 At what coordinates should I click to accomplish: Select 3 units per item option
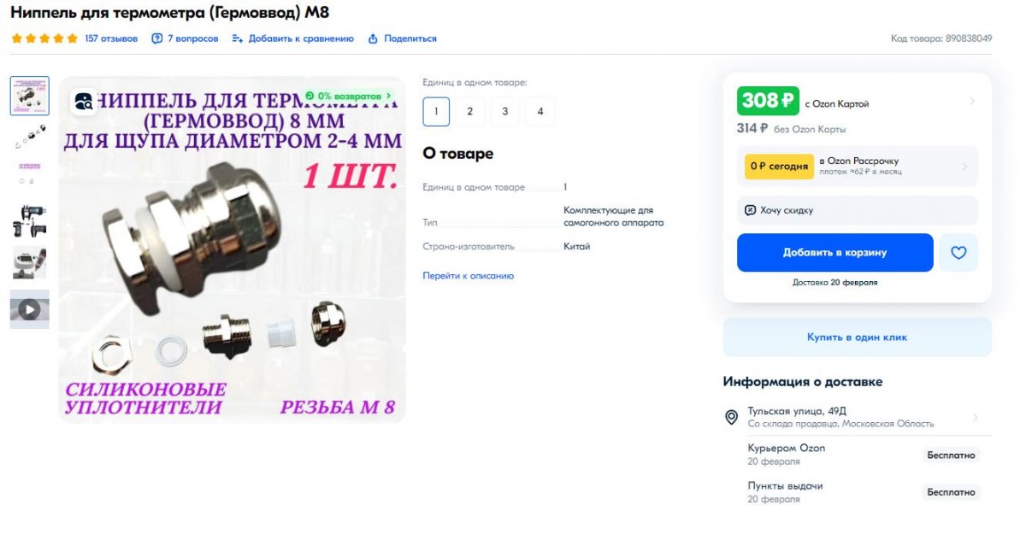tap(505, 112)
